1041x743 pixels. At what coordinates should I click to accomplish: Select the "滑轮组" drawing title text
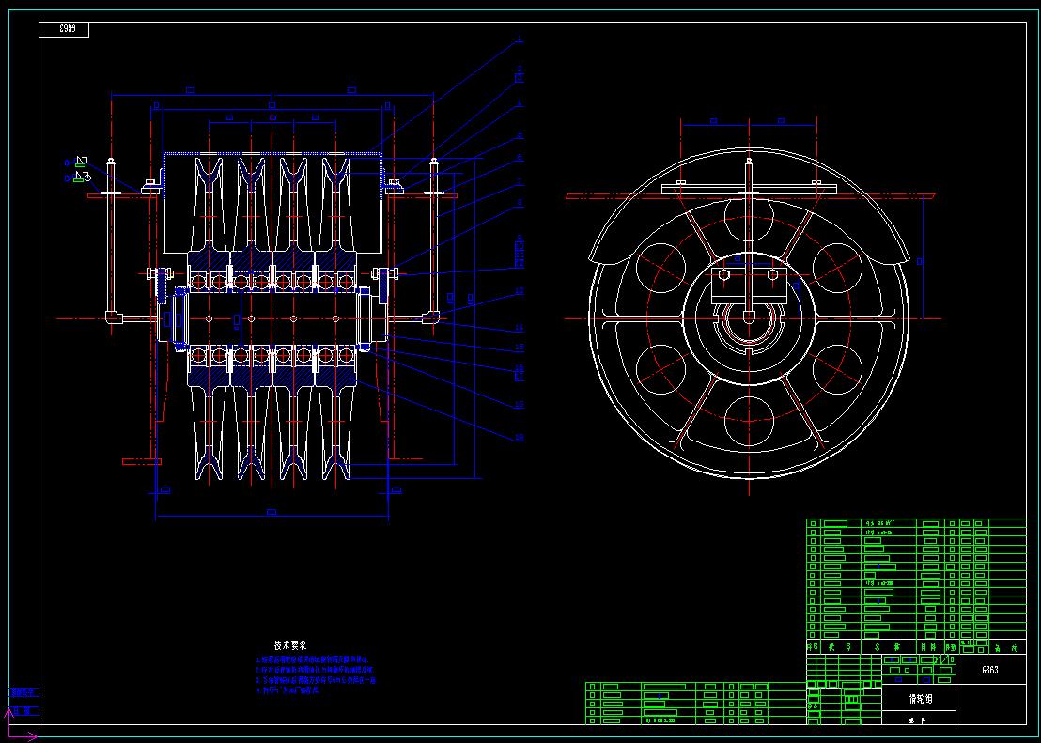coord(920,699)
